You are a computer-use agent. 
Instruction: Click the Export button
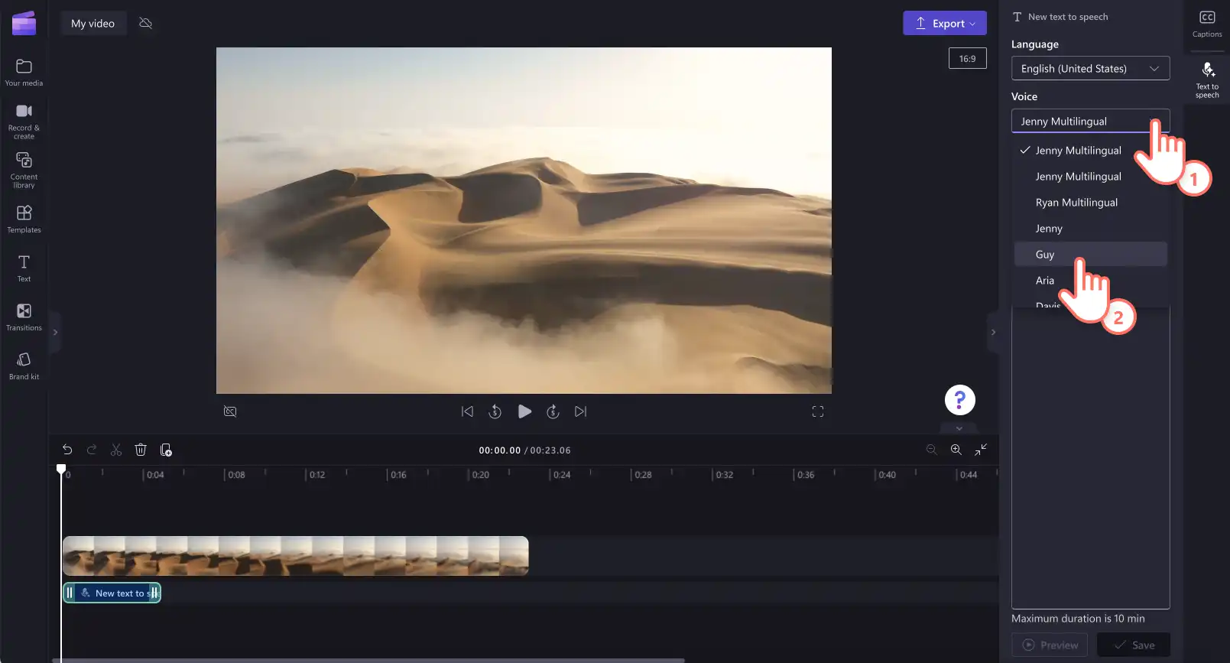pyautogui.click(x=945, y=23)
